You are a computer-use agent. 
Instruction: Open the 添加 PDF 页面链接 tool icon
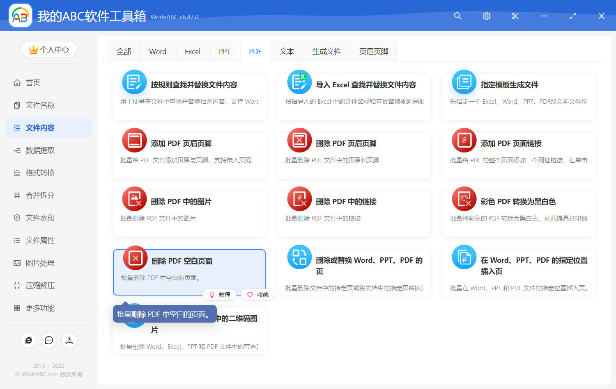click(464, 140)
